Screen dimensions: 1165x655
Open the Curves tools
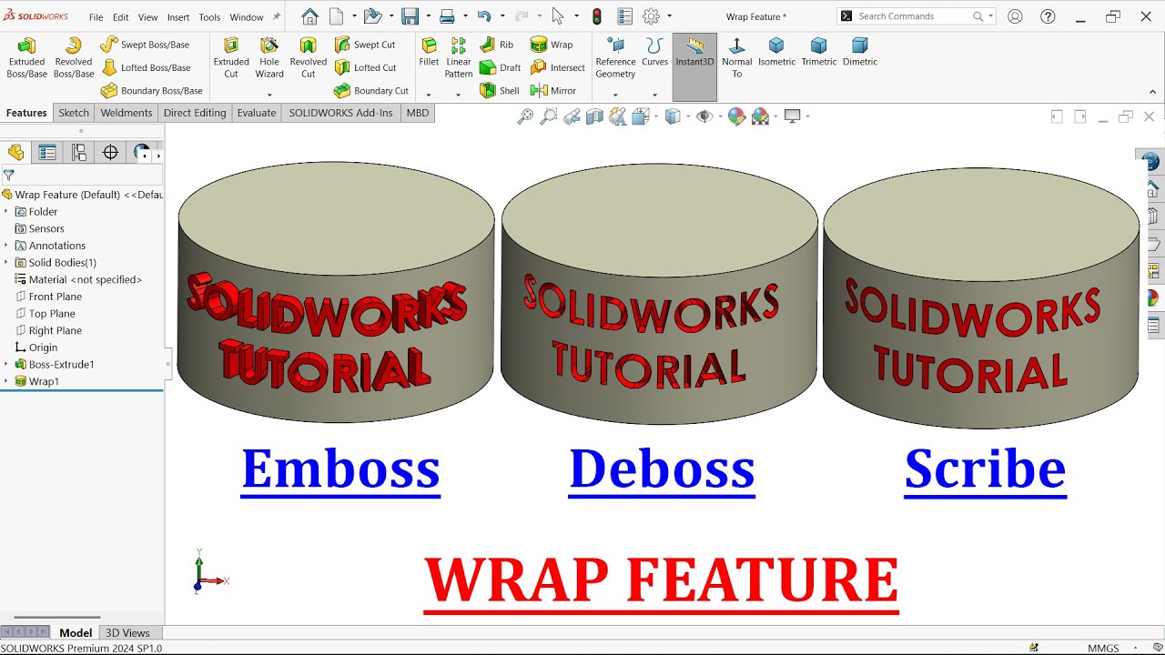pos(654,52)
